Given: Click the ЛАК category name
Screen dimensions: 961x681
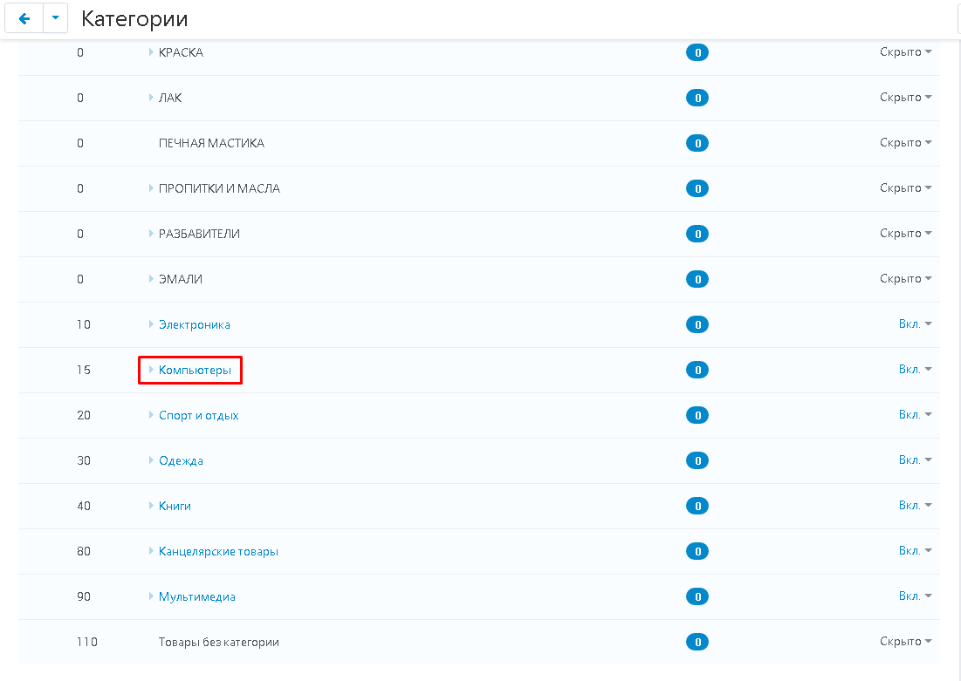Looking at the screenshot, I should (170, 98).
